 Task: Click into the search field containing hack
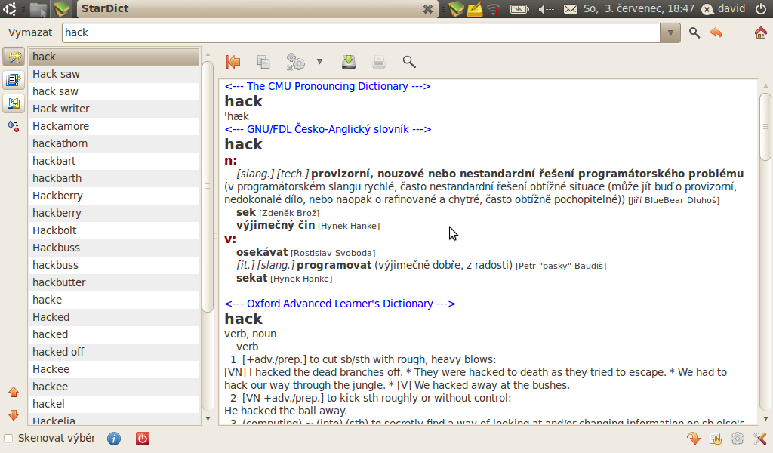pyautogui.click(x=361, y=32)
